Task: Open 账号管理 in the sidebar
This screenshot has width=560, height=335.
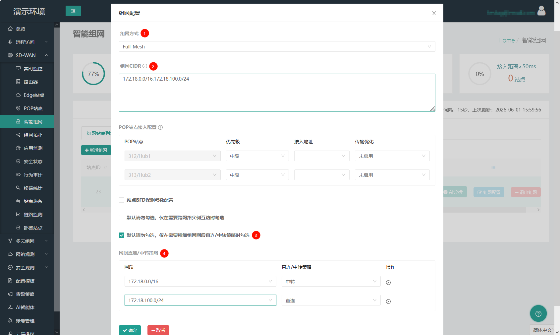Action: click(x=27, y=321)
